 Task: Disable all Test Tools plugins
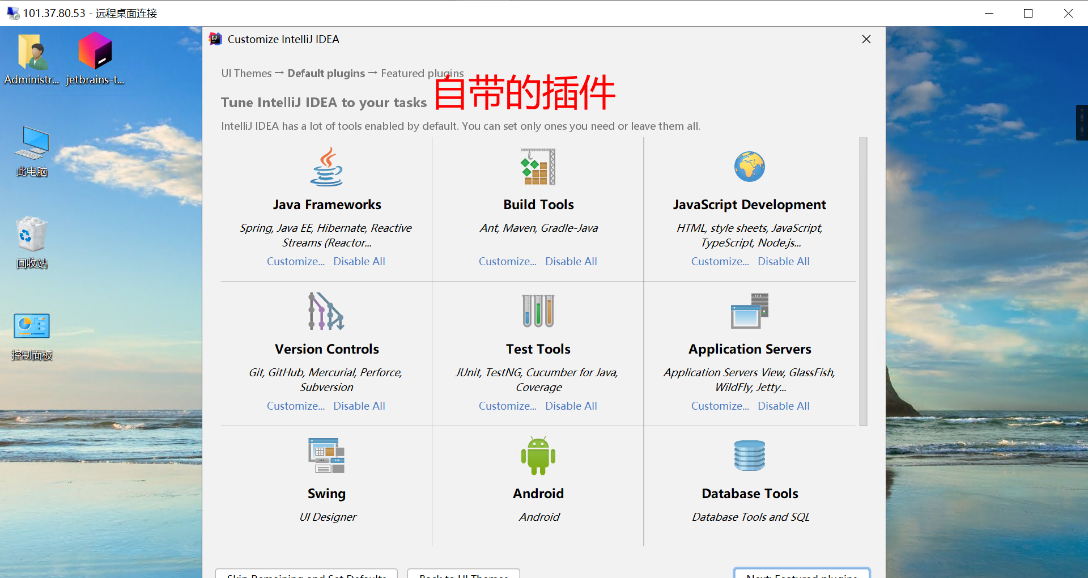(x=571, y=406)
